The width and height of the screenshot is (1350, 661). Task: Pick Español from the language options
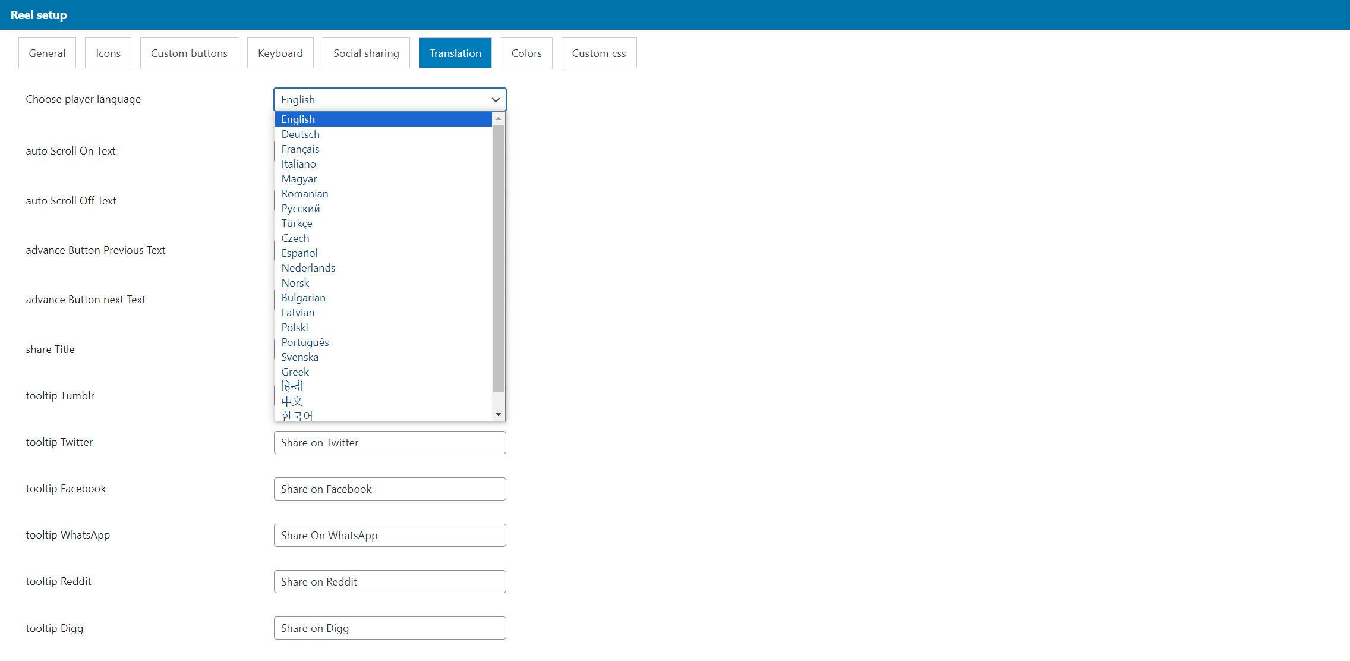299,253
